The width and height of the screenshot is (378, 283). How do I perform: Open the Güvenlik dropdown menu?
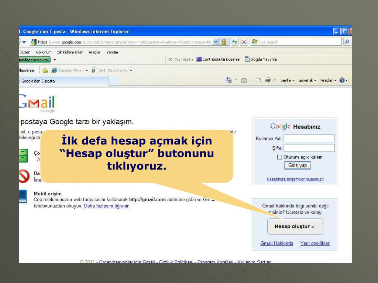coord(307,80)
